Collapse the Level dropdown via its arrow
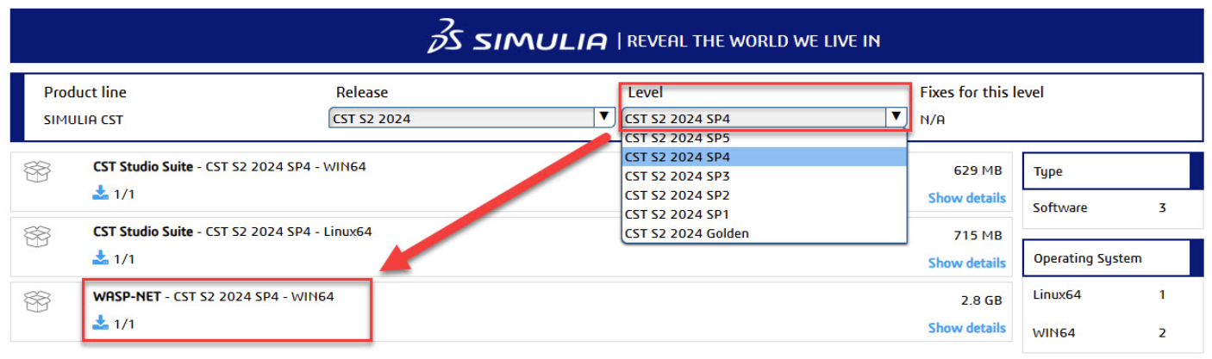 [897, 118]
